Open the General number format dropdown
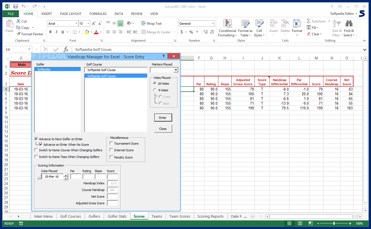371x229 pixels. click(x=213, y=24)
